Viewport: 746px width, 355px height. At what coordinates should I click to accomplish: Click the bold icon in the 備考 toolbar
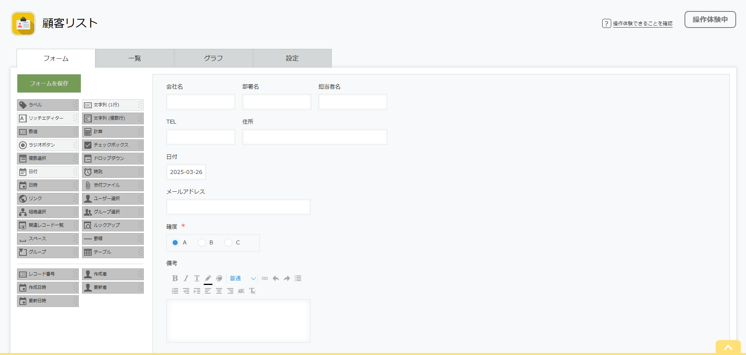click(175, 278)
